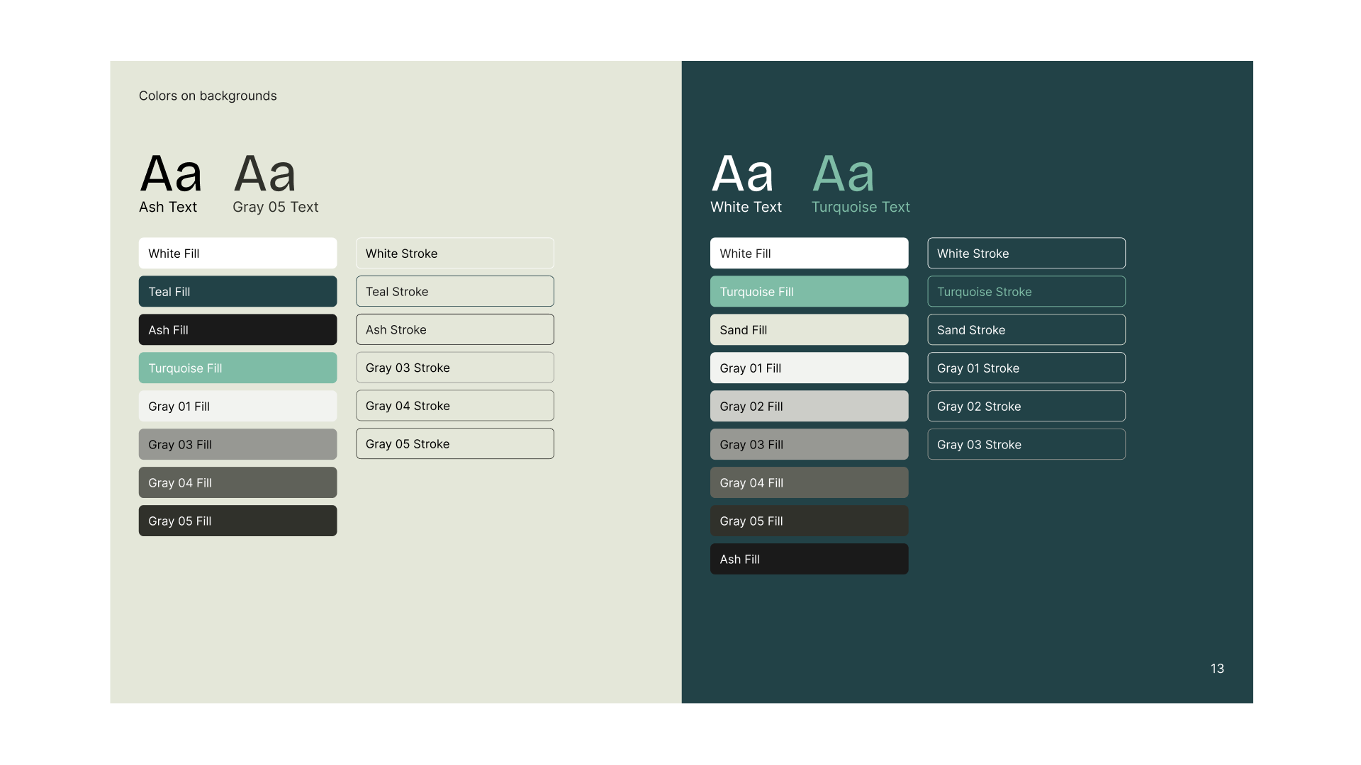Screen dimensions: 1361x765
Task: Click the 'Aa' sample above Ash Text
Action: [x=171, y=174]
